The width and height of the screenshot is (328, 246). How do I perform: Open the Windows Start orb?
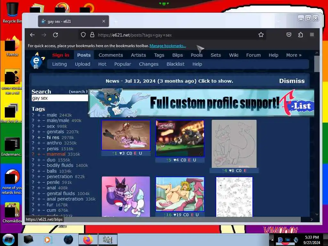point(9,240)
